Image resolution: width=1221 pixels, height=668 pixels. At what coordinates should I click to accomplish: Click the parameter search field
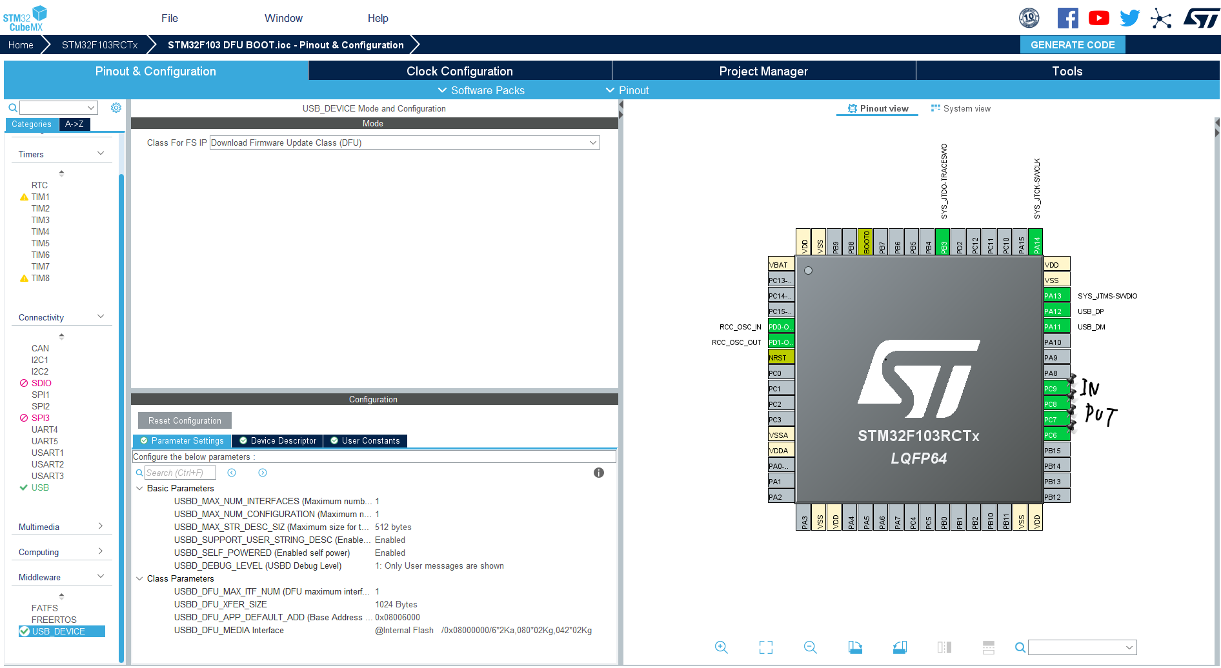180,473
